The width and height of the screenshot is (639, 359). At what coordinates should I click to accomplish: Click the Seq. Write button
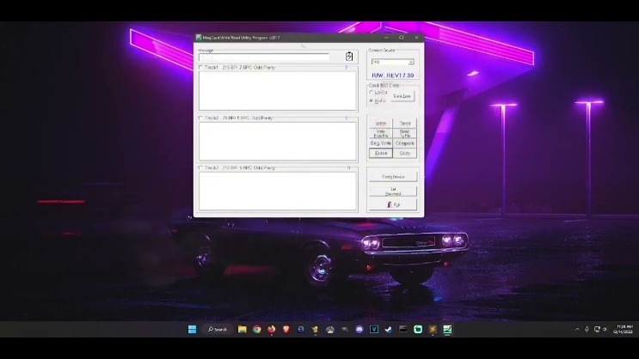click(381, 143)
